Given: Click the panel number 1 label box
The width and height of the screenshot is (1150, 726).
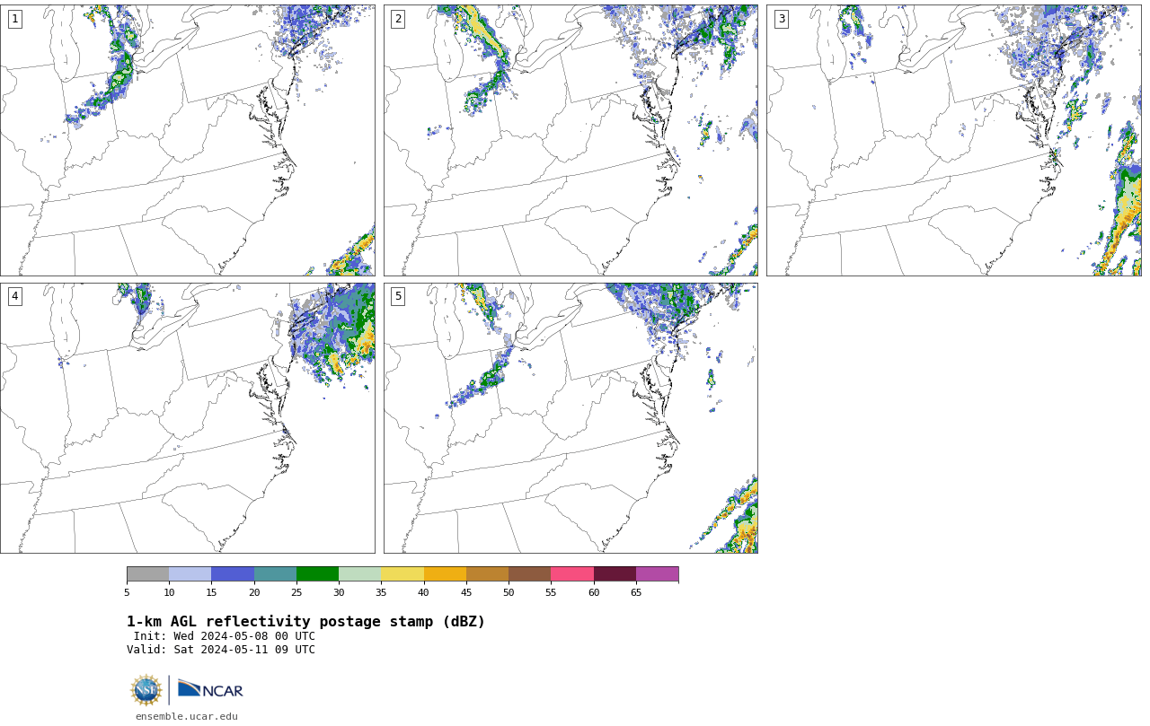Looking at the screenshot, I should (14, 19).
